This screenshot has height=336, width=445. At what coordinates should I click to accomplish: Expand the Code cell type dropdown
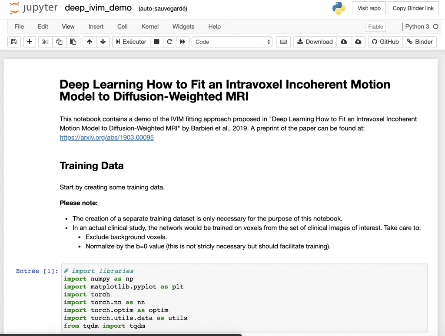(x=232, y=42)
